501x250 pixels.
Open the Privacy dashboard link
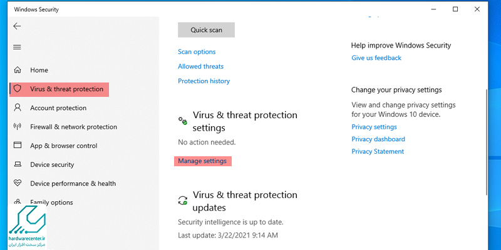[378, 139]
